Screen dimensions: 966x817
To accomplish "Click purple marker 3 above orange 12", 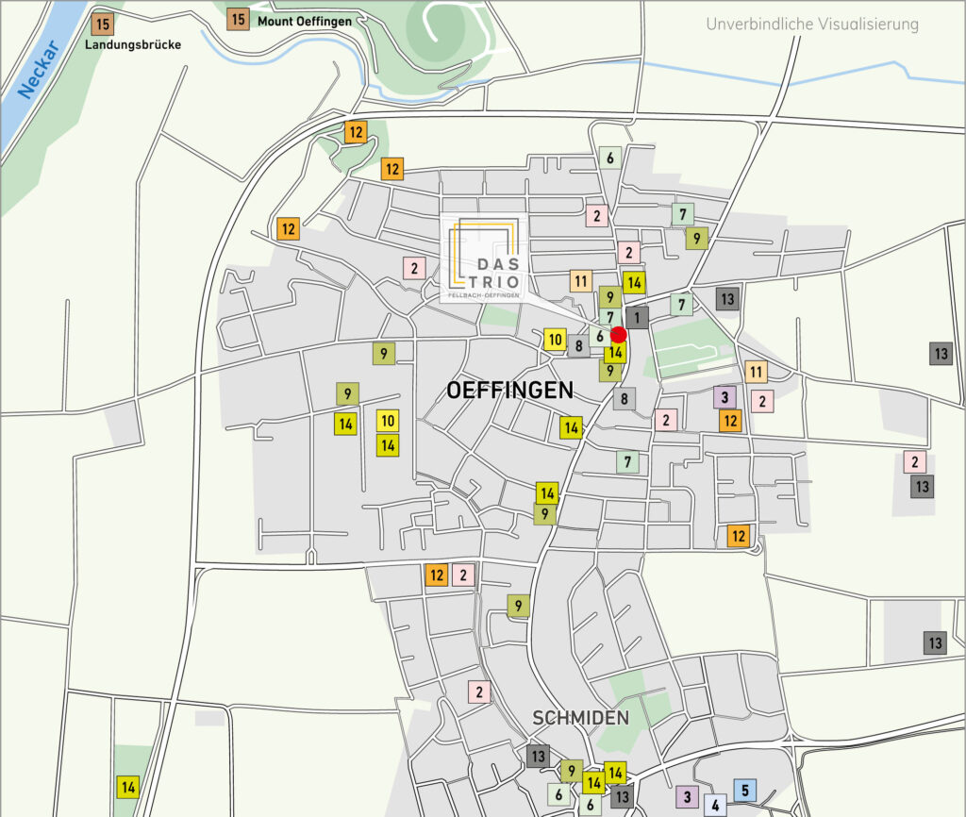I will coord(724,397).
